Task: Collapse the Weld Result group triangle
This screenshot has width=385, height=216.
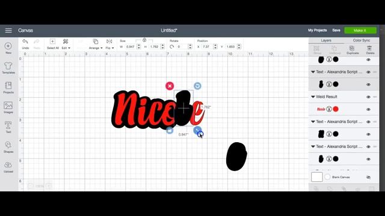Action: pos(313,97)
